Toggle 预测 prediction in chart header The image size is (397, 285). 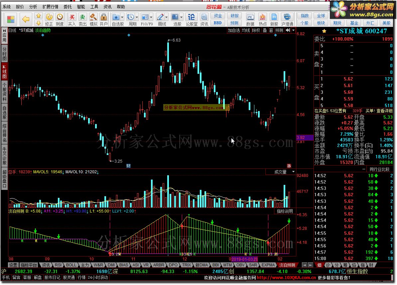(x=279, y=30)
